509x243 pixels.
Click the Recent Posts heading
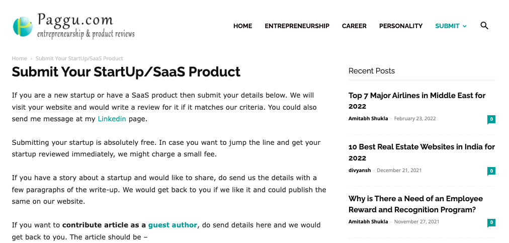coord(372,71)
